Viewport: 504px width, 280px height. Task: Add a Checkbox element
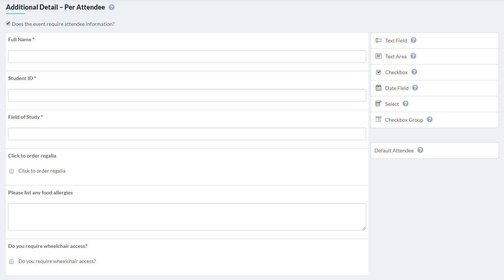pyautogui.click(x=435, y=72)
